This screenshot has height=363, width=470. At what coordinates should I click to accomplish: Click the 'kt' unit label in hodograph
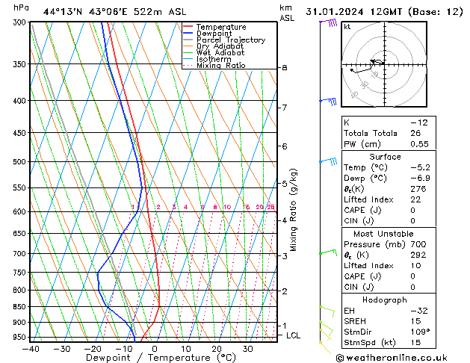[x=347, y=26]
